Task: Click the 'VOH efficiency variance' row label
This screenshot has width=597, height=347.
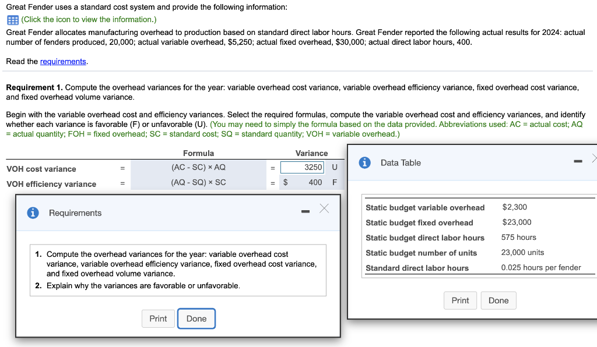Action: [51, 184]
